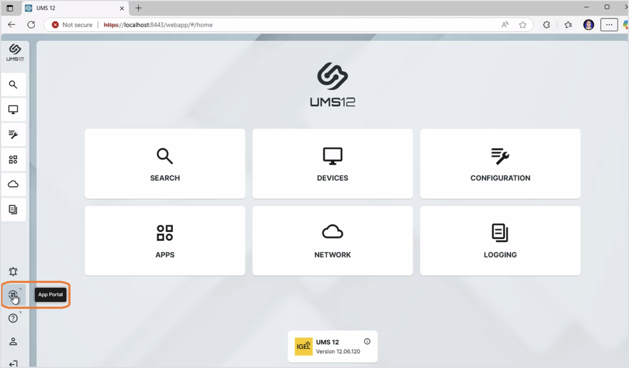This screenshot has height=368, width=629.
Task: Open Apps grid icon in sidebar
Action: 13,160
